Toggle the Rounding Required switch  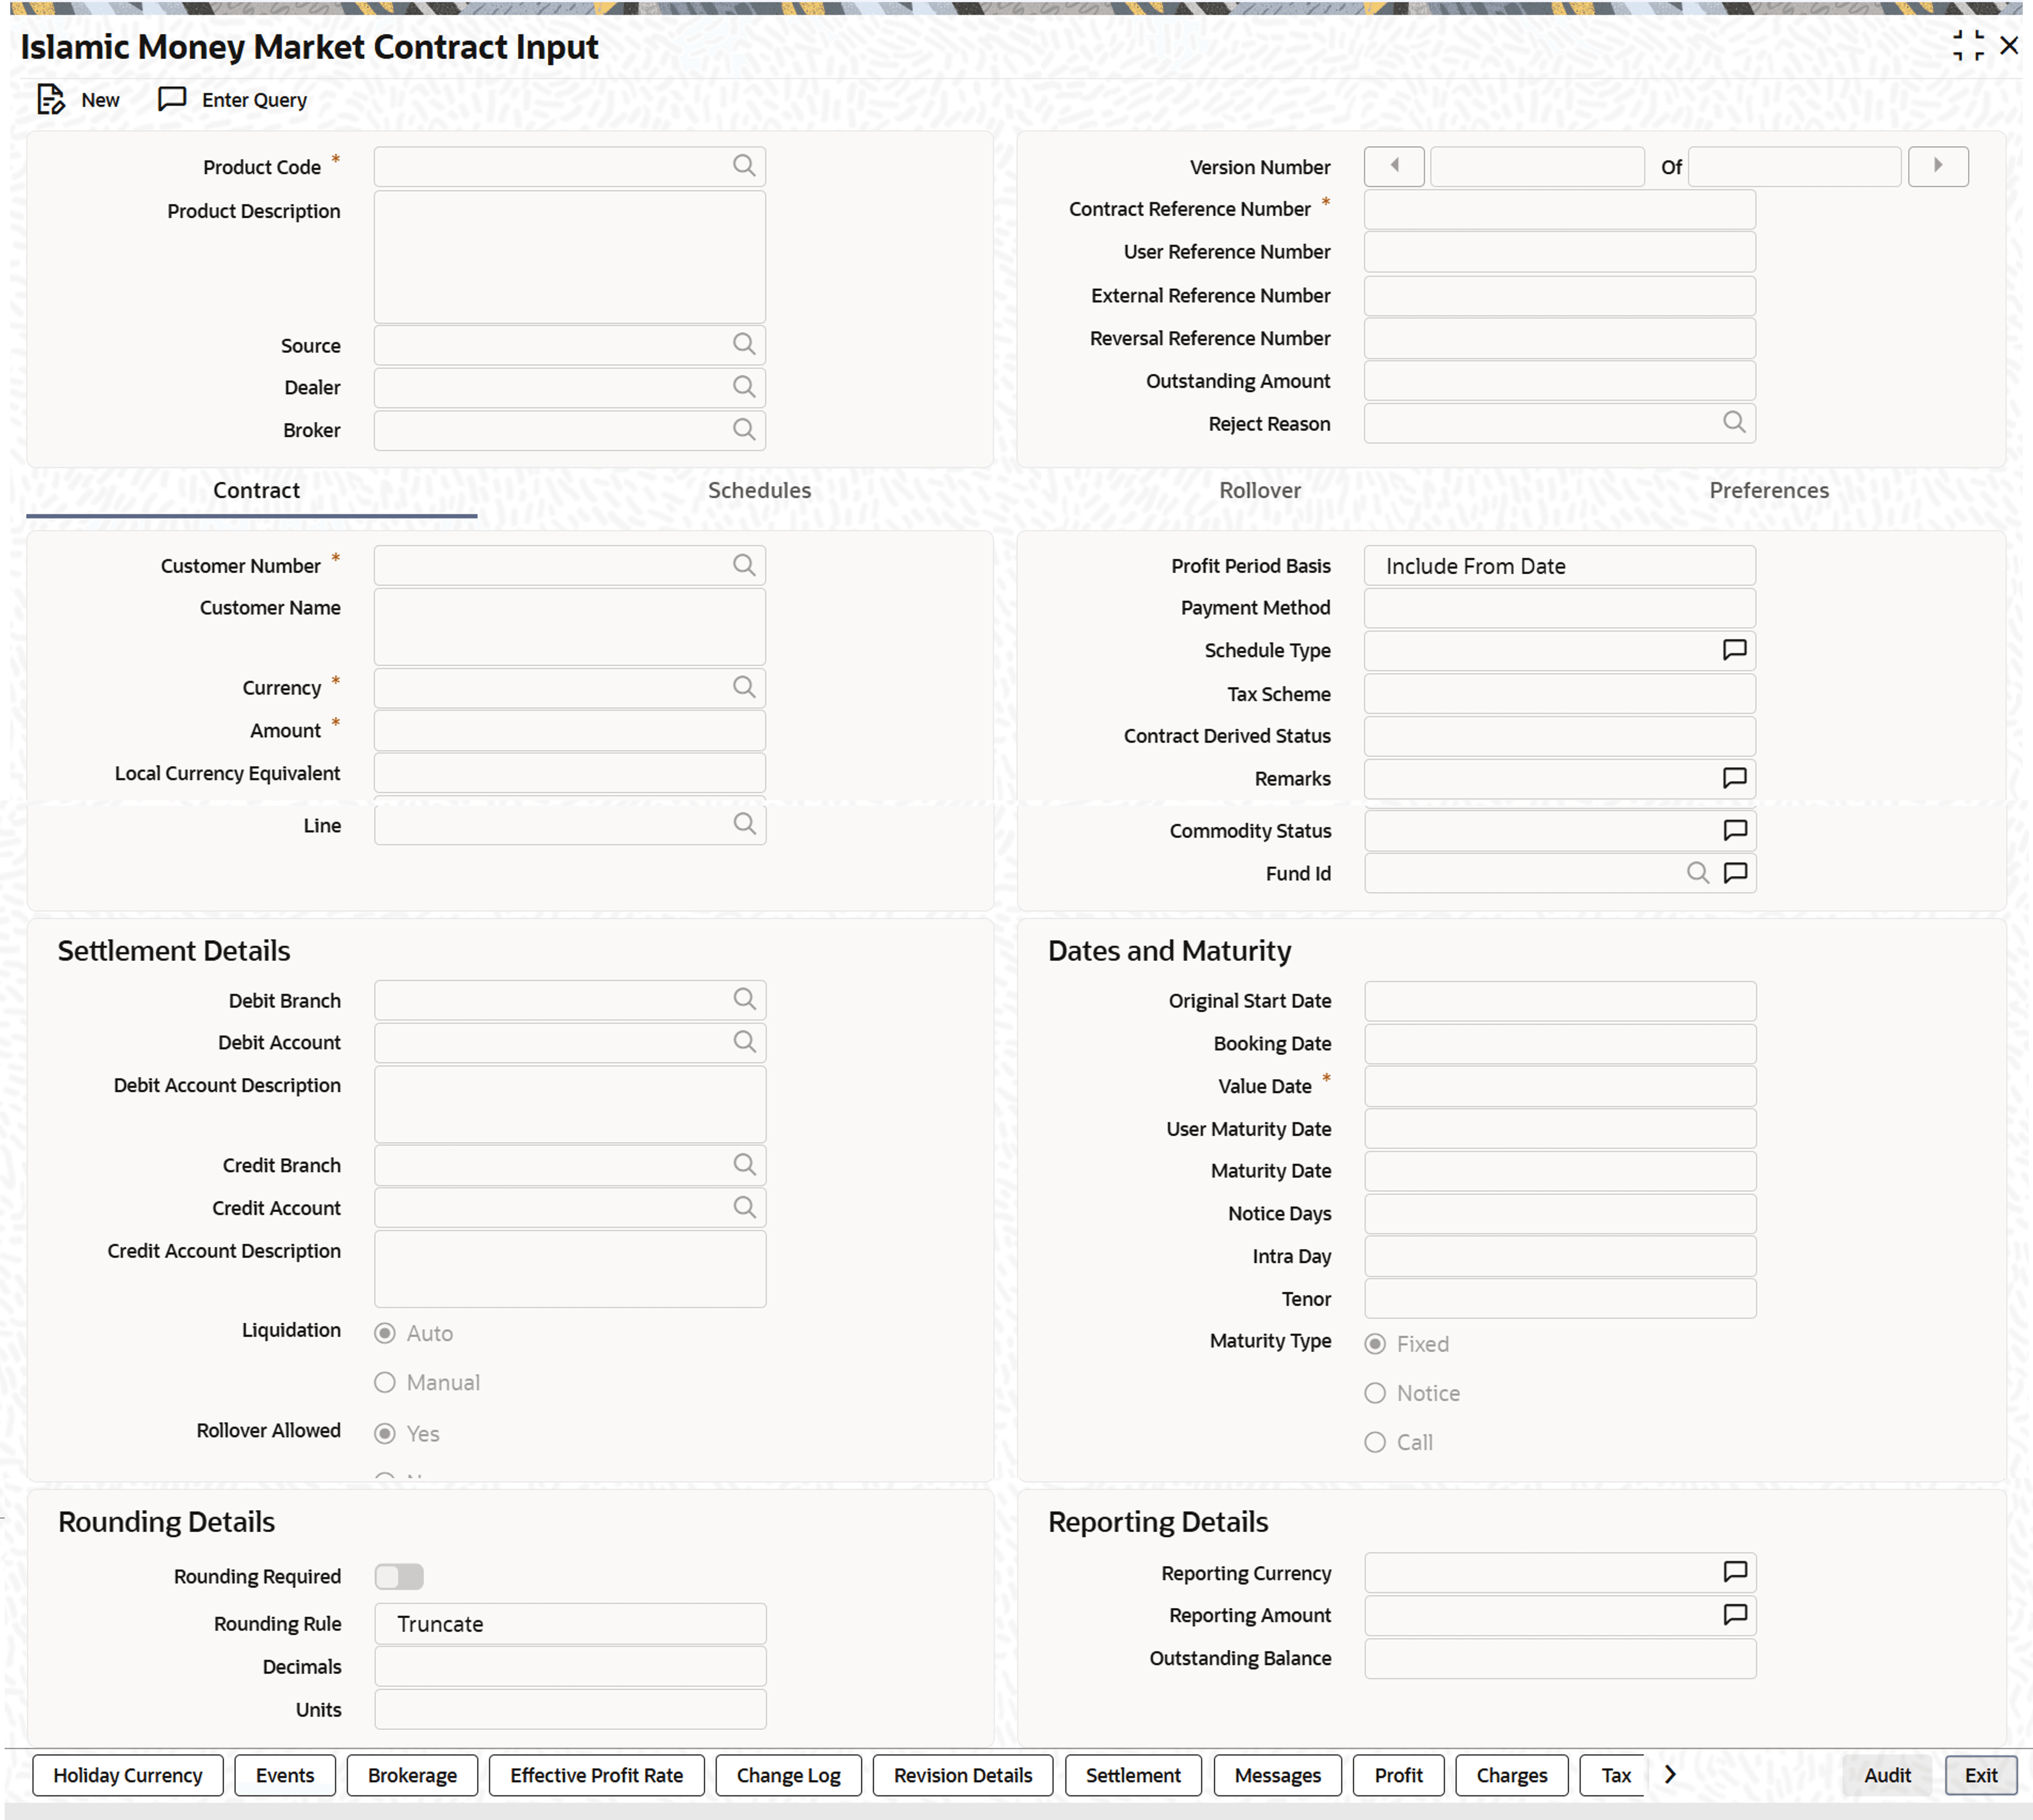[399, 1576]
